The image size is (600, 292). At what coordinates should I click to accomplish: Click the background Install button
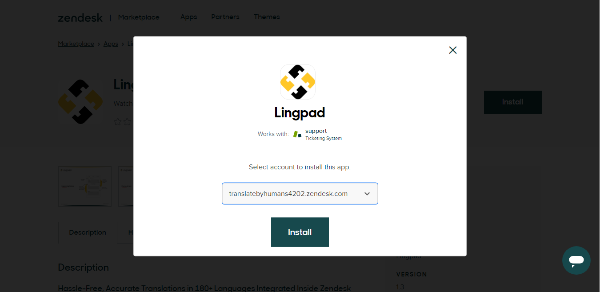tap(513, 102)
